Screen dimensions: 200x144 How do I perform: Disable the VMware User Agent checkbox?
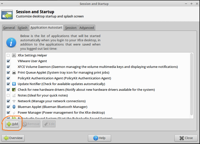click(8, 61)
